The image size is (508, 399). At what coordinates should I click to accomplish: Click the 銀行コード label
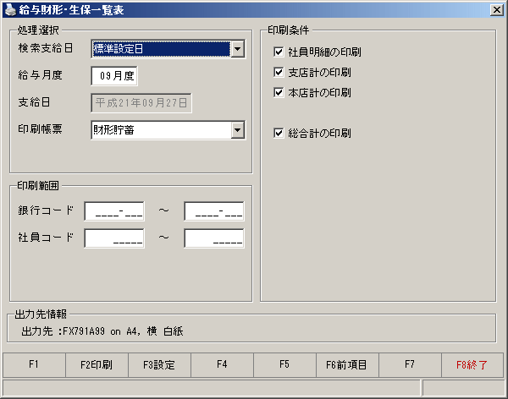click(46, 210)
